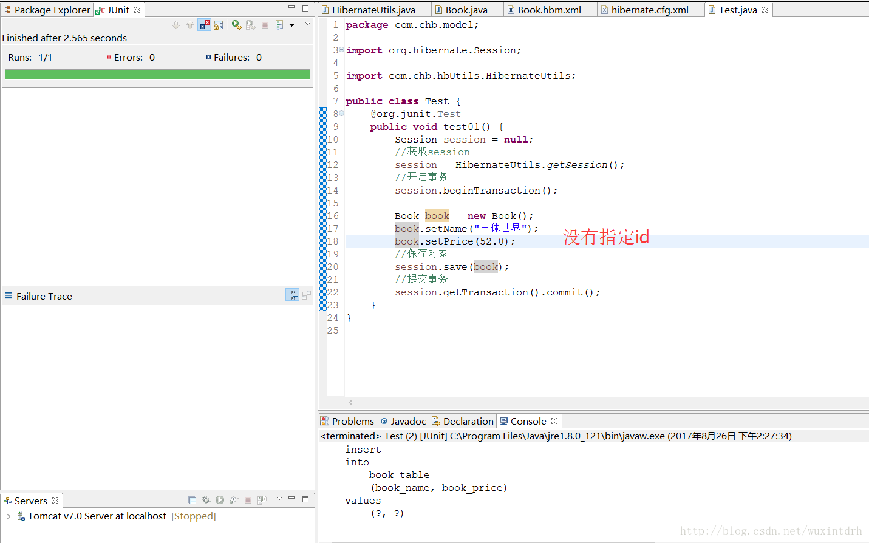Viewport: 869px width, 543px height.
Task: Start the Tomcat server
Action: click(x=220, y=500)
